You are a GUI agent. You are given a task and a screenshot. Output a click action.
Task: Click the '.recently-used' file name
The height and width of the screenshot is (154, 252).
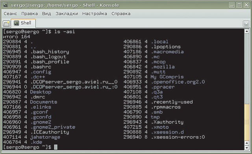(172, 102)
